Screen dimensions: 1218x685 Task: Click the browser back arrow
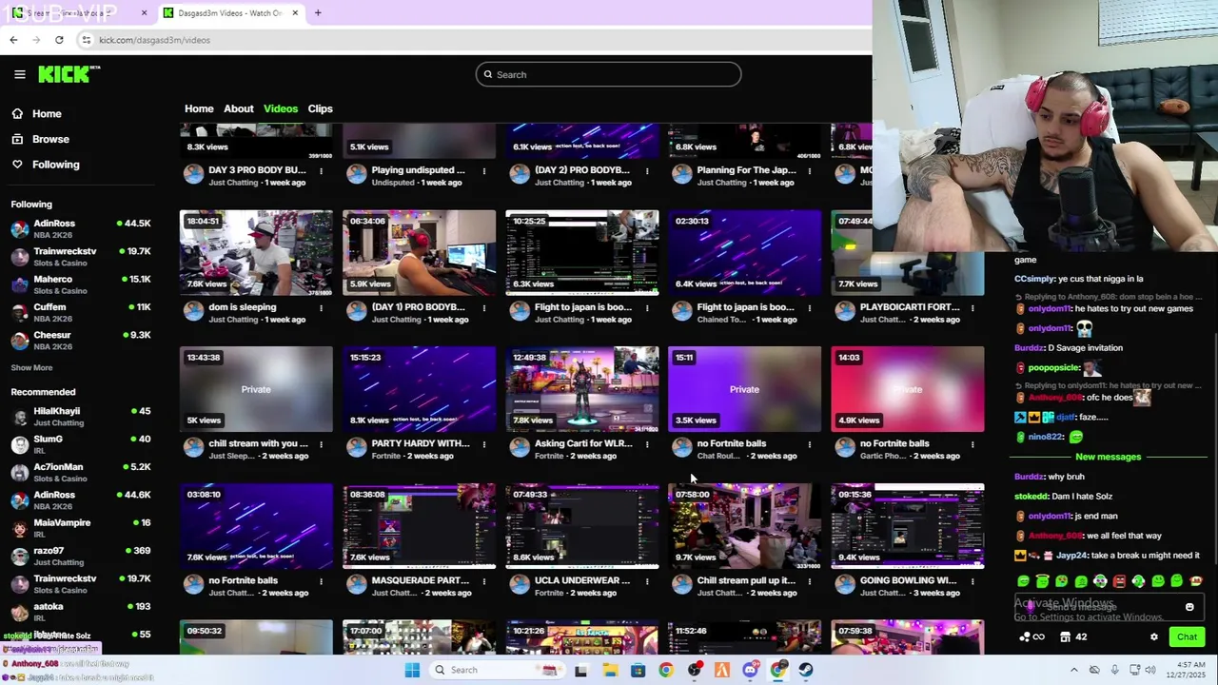pyautogui.click(x=13, y=40)
